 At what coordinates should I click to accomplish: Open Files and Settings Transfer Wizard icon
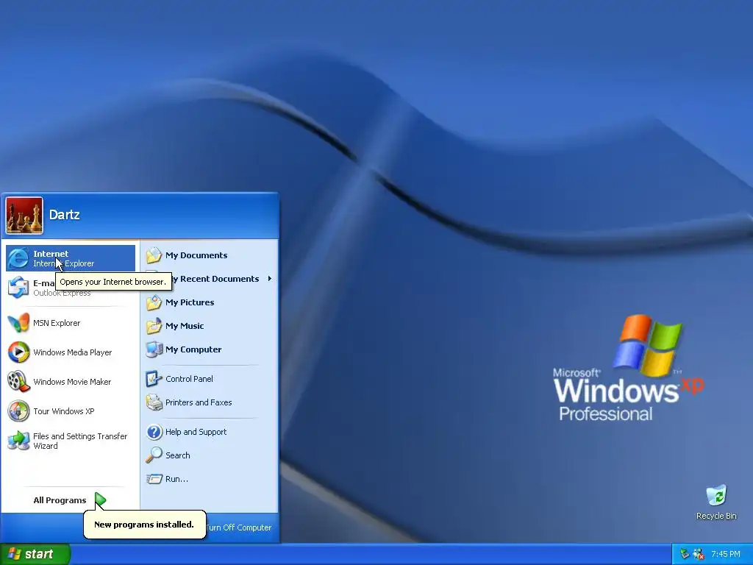(18, 441)
